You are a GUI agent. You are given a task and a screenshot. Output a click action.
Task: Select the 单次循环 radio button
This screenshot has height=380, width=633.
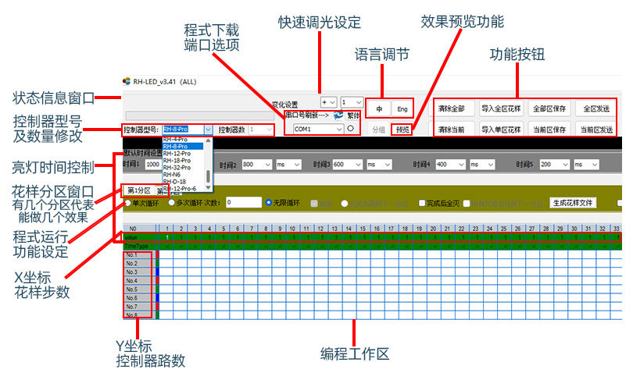coord(128,203)
